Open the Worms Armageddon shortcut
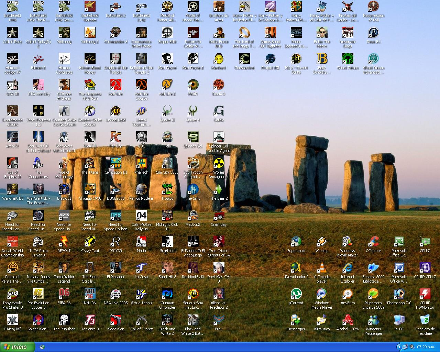 219,168
